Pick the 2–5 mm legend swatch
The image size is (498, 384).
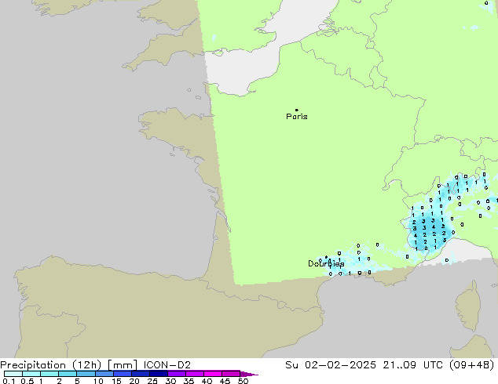[68, 374]
